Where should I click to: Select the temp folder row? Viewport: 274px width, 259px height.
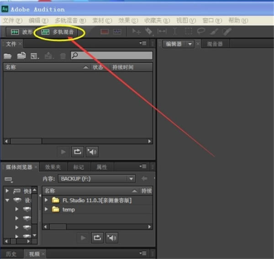point(98,209)
